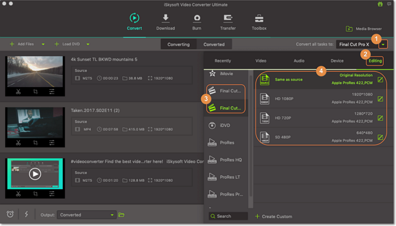This screenshot has height=226, width=396.
Task: Open the Output location dropdown
Action: click(112, 215)
